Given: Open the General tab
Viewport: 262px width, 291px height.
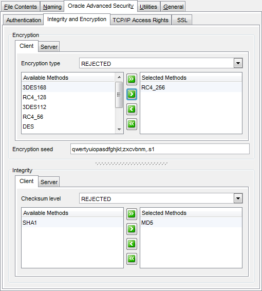Looking at the screenshot, I should 173,7.
